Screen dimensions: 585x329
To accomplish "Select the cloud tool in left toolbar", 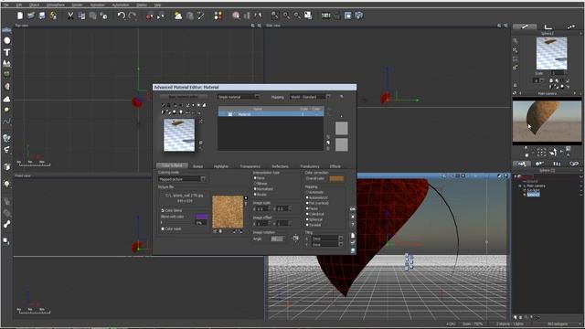I will tap(6, 99).
